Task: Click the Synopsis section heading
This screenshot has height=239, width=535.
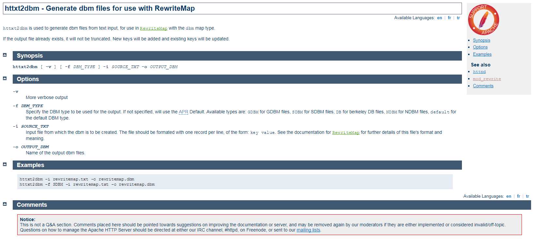Action: (237, 56)
